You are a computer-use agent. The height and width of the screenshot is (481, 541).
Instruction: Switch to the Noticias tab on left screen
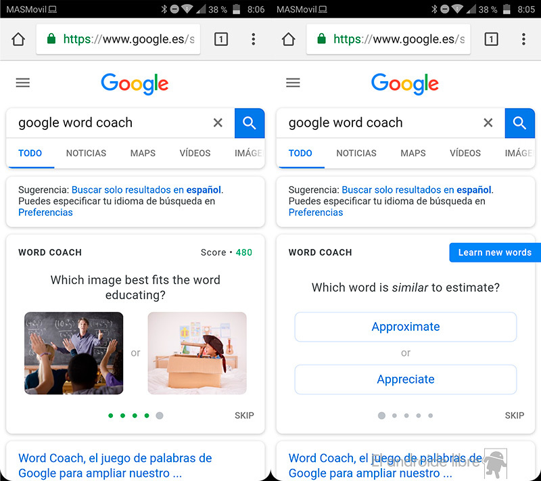[86, 153]
